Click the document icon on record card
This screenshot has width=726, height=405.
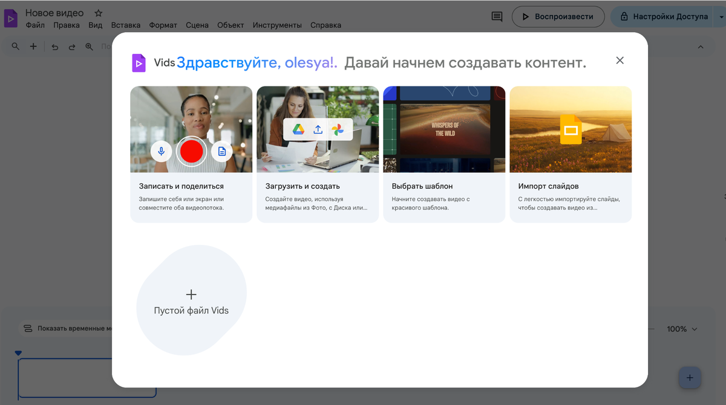[222, 151]
